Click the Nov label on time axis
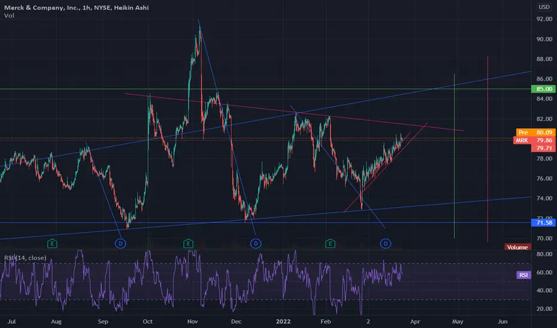This screenshot has height=328, width=557. pos(192,321)
